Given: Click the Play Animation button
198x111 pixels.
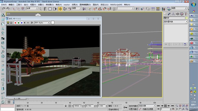Looking at the screenshot, I should pos(165,106).
